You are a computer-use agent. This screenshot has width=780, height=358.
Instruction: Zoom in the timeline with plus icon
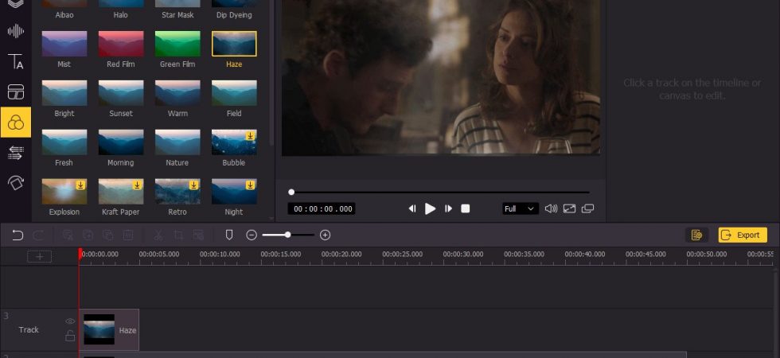click(326, 235)
